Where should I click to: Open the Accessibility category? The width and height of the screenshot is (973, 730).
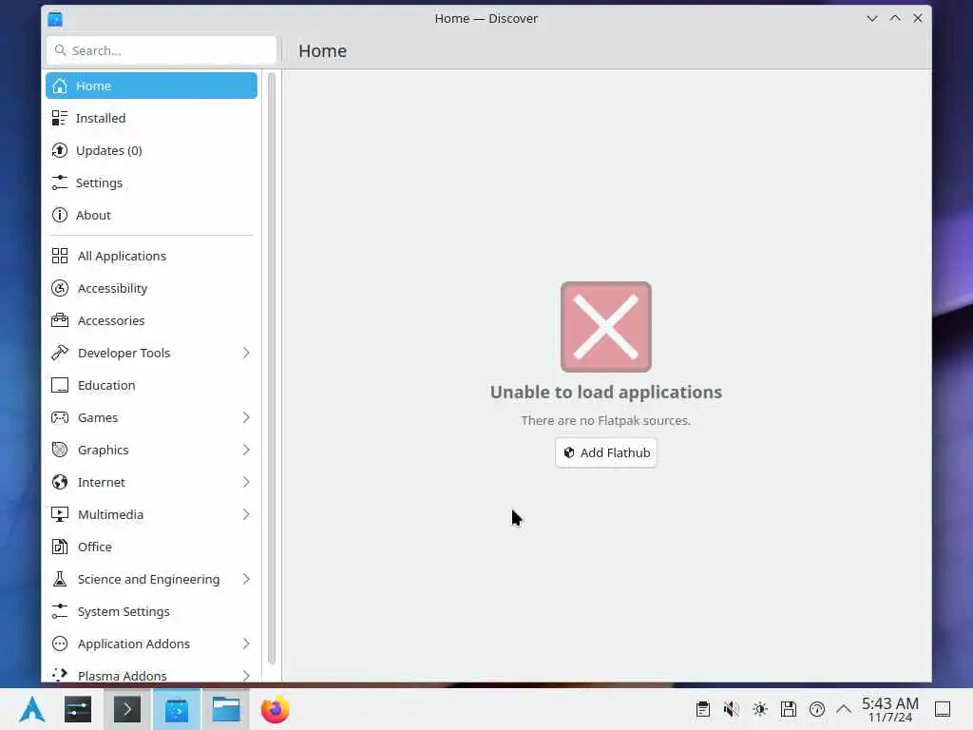pos(151,288)
